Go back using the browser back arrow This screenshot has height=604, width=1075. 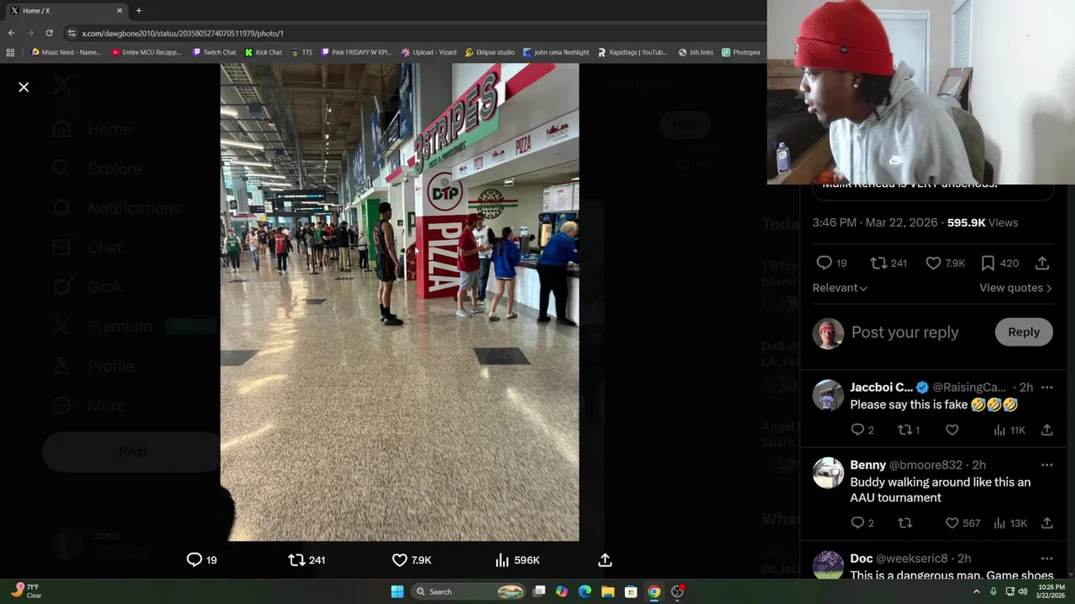click(11, 33)
